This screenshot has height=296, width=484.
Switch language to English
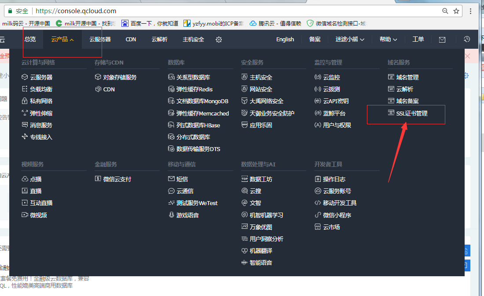pos(285,40)
